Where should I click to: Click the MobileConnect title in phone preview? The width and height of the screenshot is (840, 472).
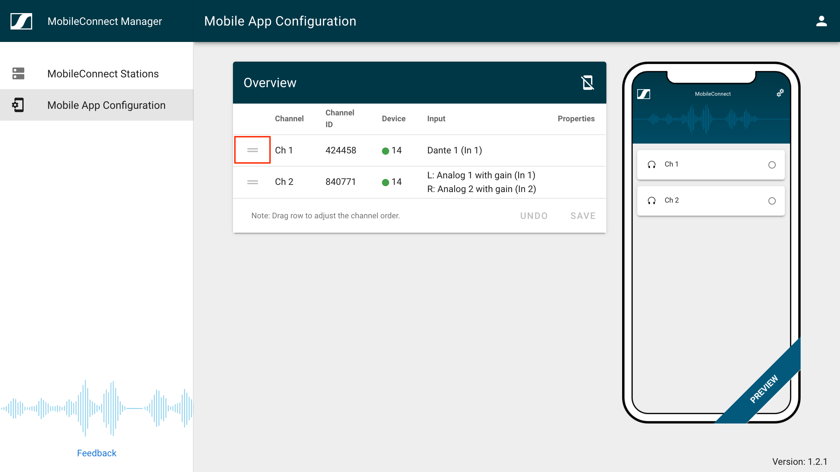[x=713, y=94]
